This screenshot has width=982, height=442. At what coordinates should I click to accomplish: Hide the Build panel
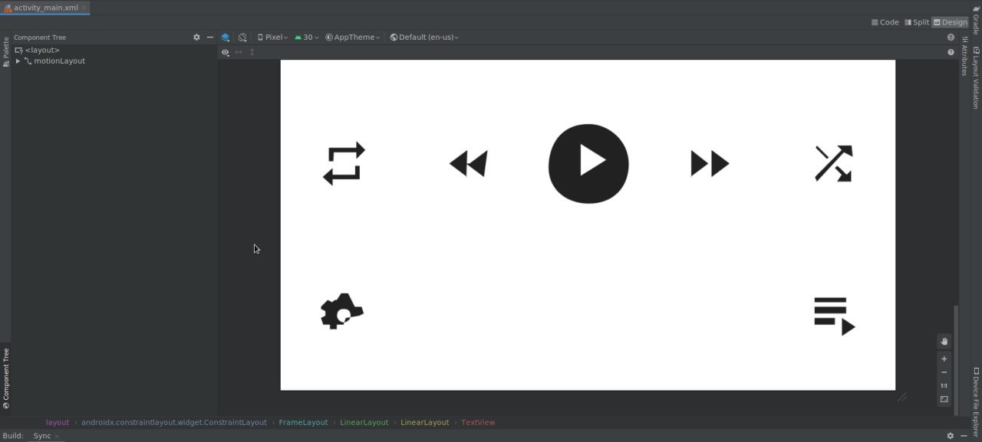(x=964, y=436)
